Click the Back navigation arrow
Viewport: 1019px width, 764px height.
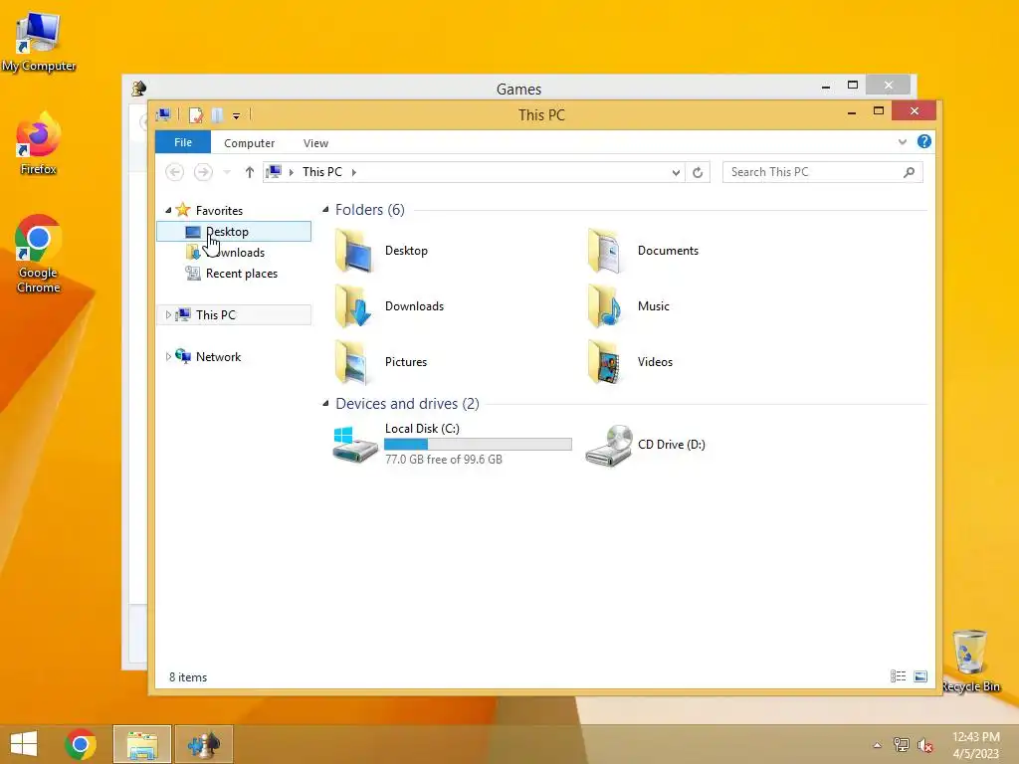click(x=174, y=172)
